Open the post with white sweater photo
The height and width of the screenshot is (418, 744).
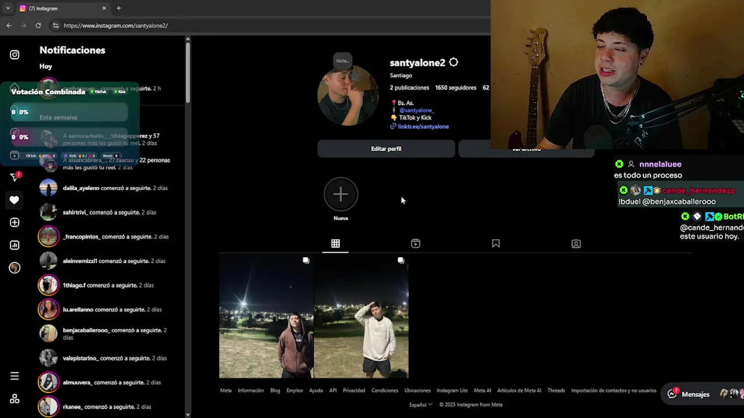click(362, 317)
